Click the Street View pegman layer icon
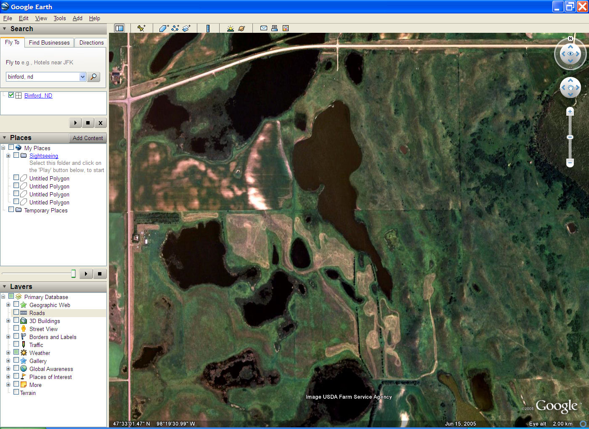Viewport: 589px width, 429px height. [24, 328]
